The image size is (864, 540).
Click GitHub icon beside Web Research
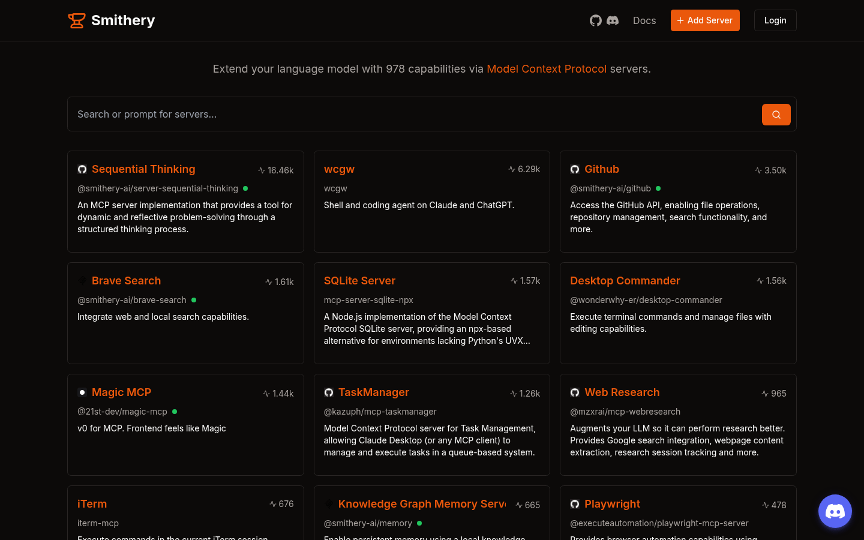[x=575, y=392]
